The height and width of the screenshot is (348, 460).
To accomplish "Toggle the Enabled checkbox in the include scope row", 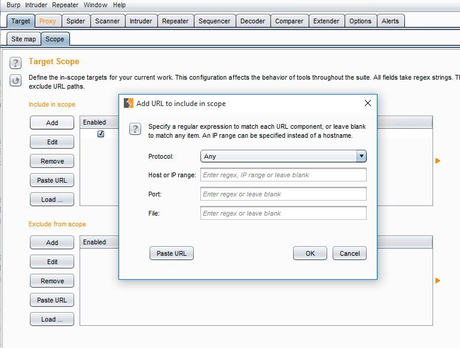I will [100, 134].
